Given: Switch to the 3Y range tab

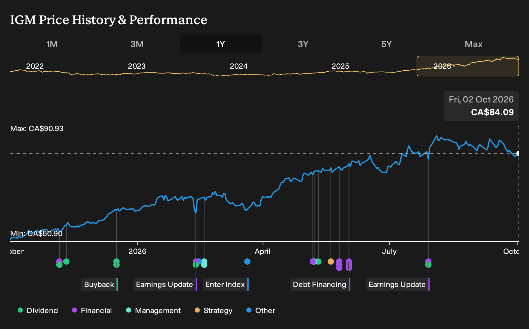Looking at the screenshot, I should [x=303, y=44].
